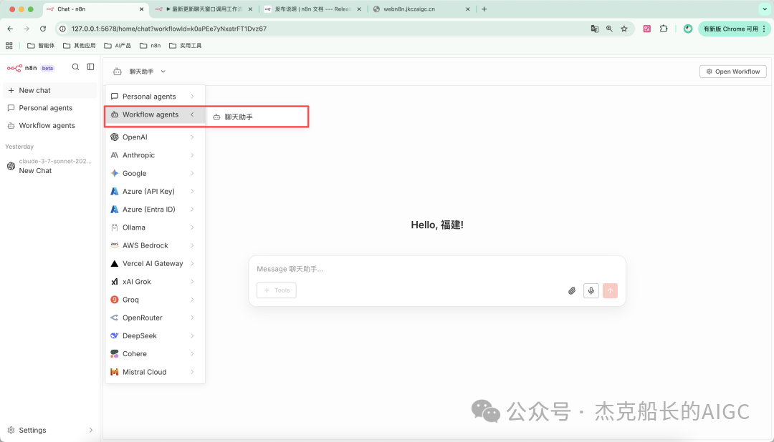Open the n8n bookmark folder
Viewport: 774px width, 442px height.
click(x=150, y=45)
